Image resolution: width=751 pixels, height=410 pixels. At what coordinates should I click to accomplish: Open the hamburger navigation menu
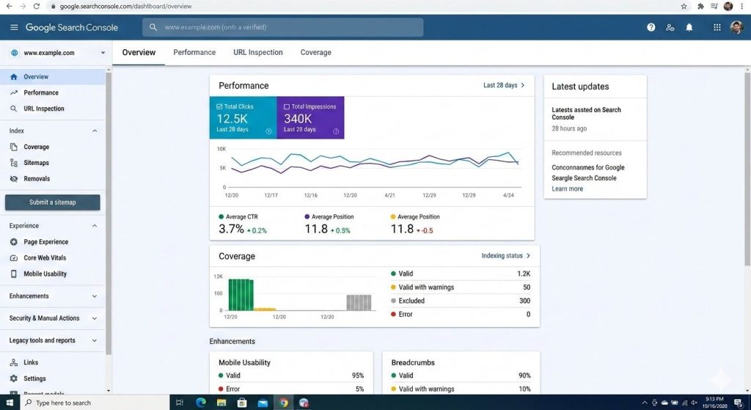coord(15,27)
